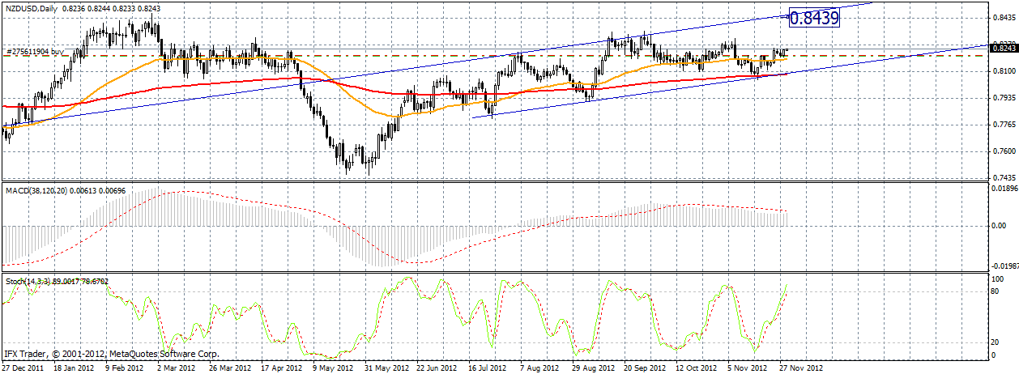This screenshot has width=1019, height=374.
Task: Select the MACD(38,120,20) indicator label
Action: point(36,190)
